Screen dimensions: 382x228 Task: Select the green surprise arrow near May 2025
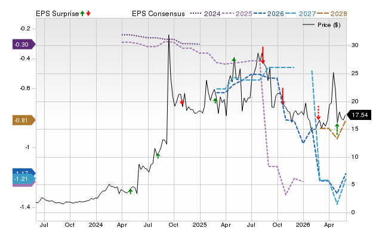tap(234, 60)
